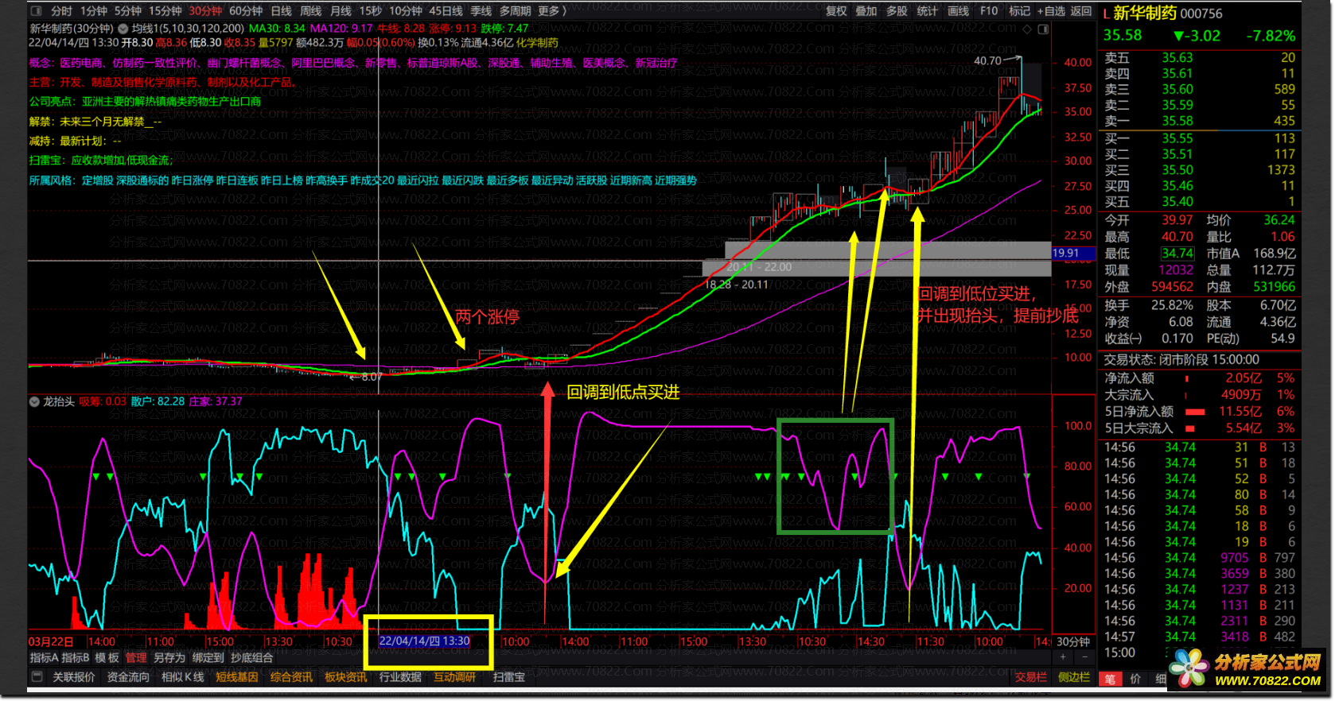Select the 10分钟 period tab
Screen dimensions: 1335x701
(x=406, y=11)
